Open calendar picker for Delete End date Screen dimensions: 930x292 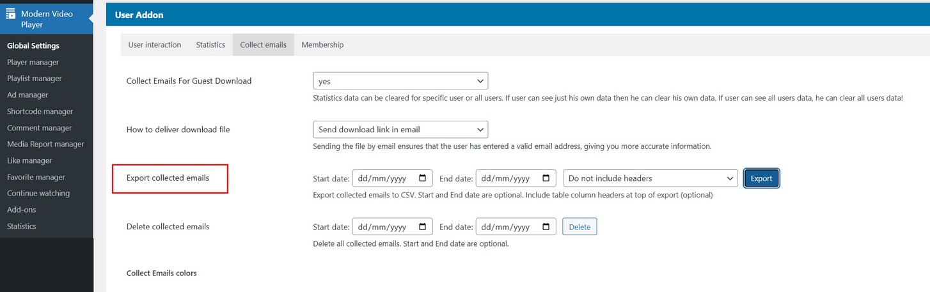[x=546, y=227]
